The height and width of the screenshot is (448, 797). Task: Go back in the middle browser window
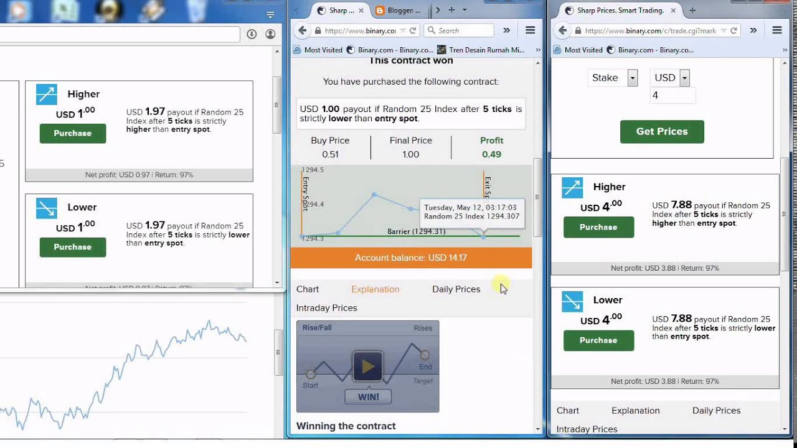[302, 30]
